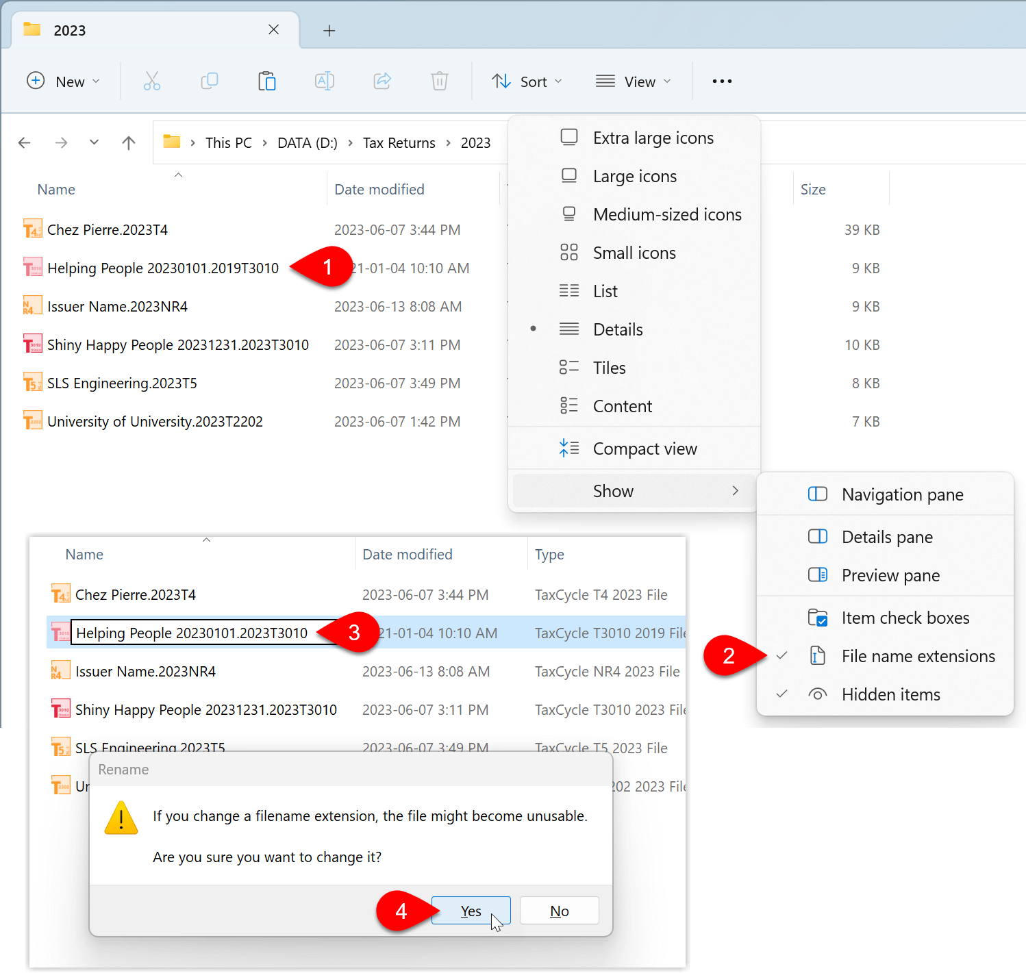Click DATA (D:) in breadcrumb
Image resolution: width=1026 pixels, height=973 pixels.
coord(308,143)
